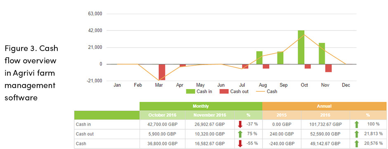The image size is (388, 149).
Task: Click the red Cash out legend swatch
Action: click(x=224, y=91)
